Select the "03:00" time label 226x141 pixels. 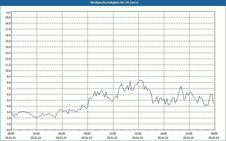pyautogui.click(x=37, y=134)
